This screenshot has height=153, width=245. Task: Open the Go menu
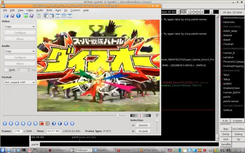(66, 10)
